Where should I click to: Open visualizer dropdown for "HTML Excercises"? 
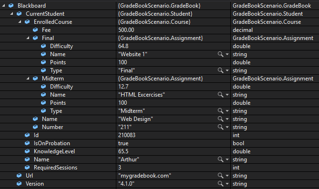point(227,95)
